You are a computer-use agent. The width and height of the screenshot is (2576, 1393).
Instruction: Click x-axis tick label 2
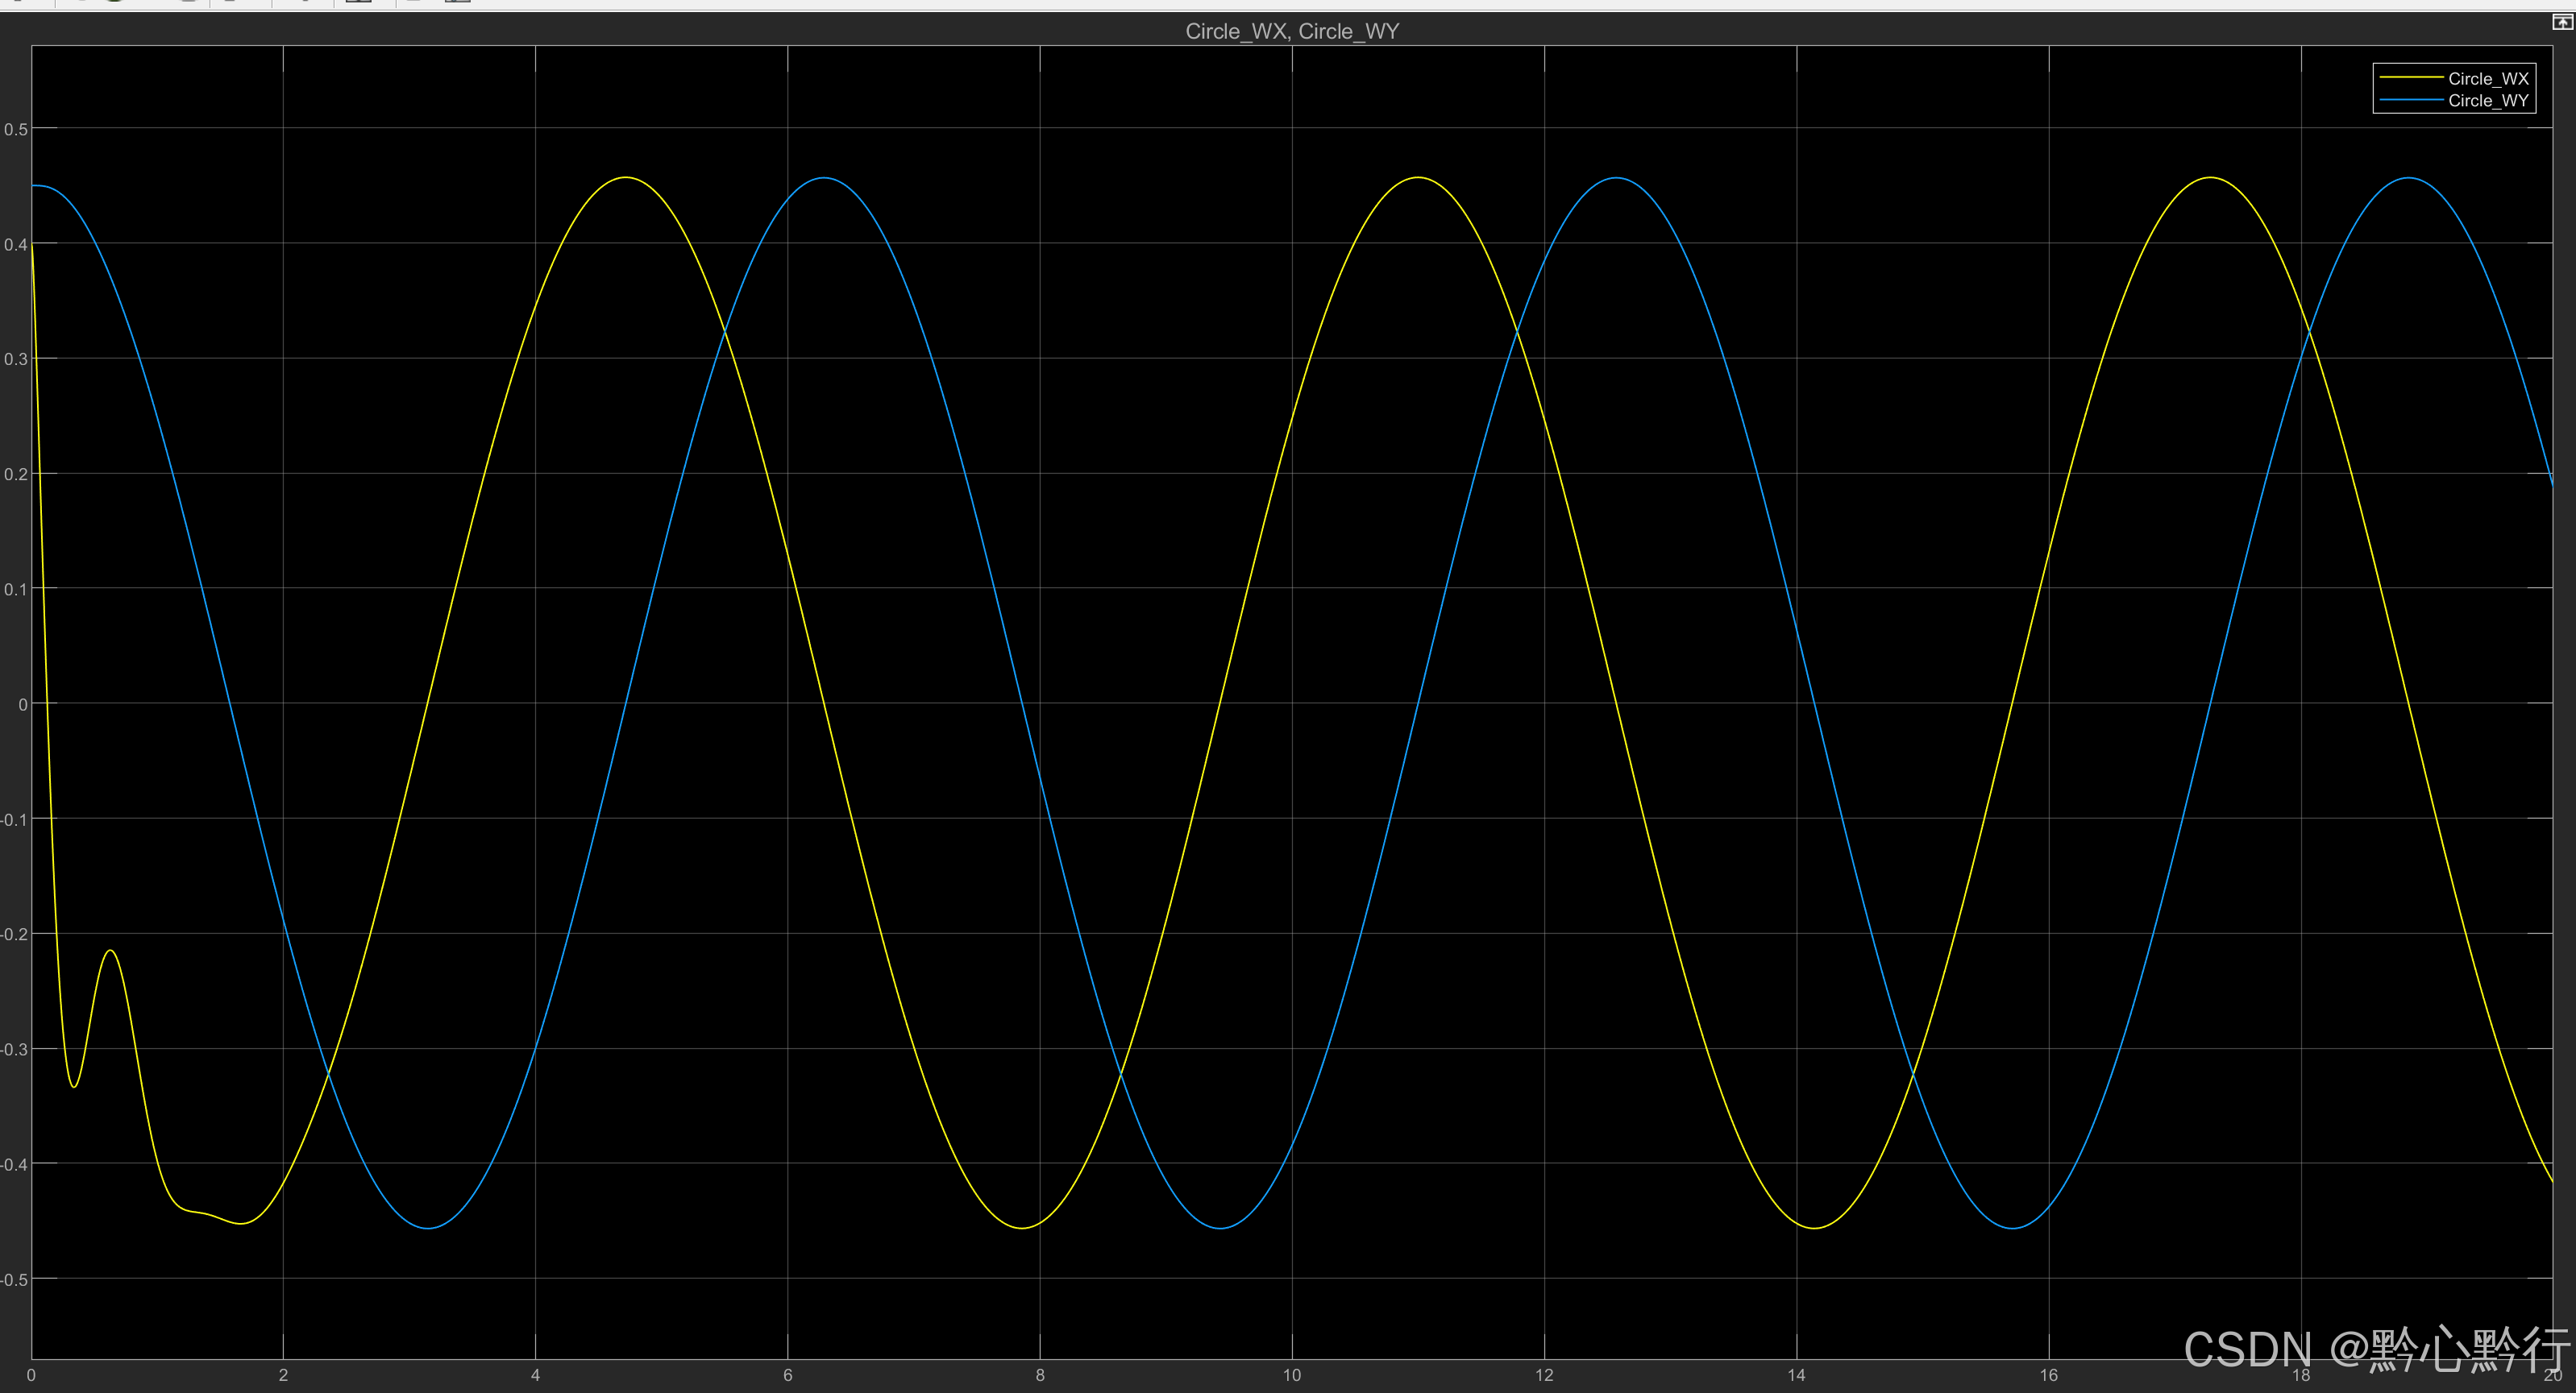pos(283,1375)
